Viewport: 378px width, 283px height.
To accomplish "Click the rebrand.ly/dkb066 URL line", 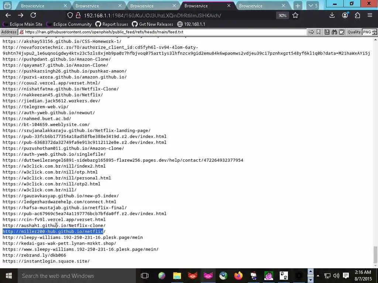I will click(x=34, y=255).
